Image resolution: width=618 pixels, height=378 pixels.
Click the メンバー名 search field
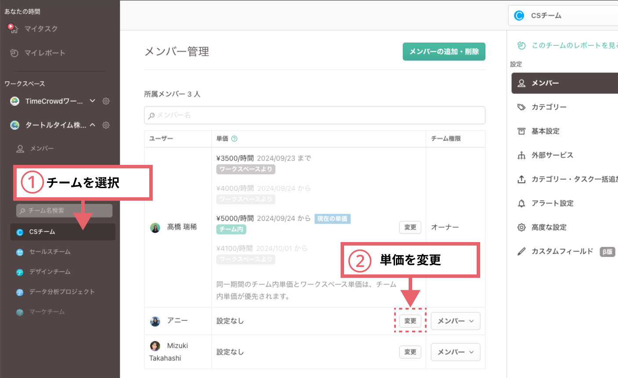coord(314,115)
